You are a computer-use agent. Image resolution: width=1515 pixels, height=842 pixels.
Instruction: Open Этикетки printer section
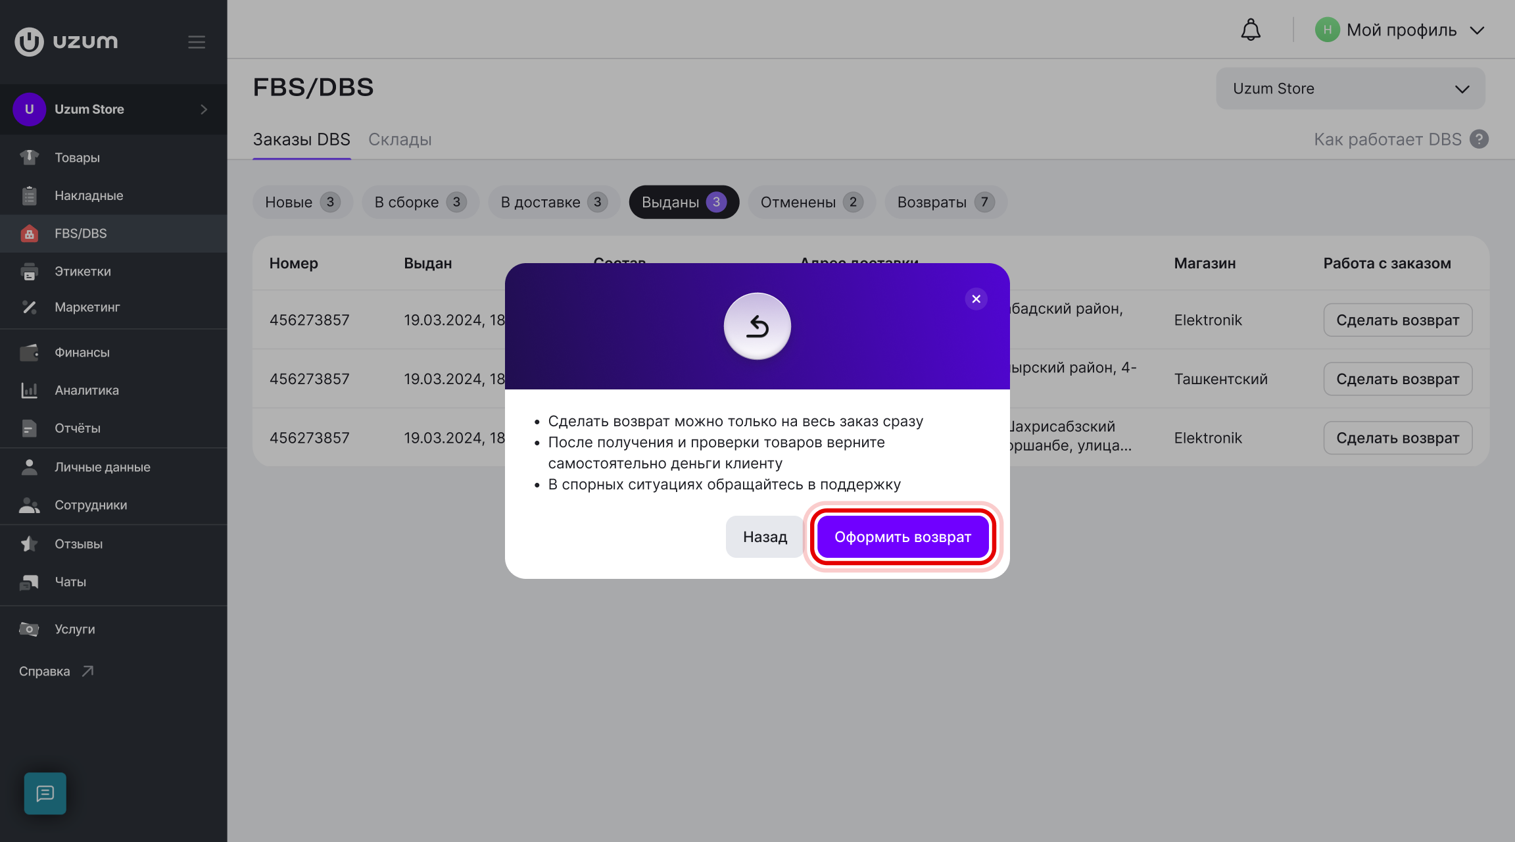pos(113,271)
